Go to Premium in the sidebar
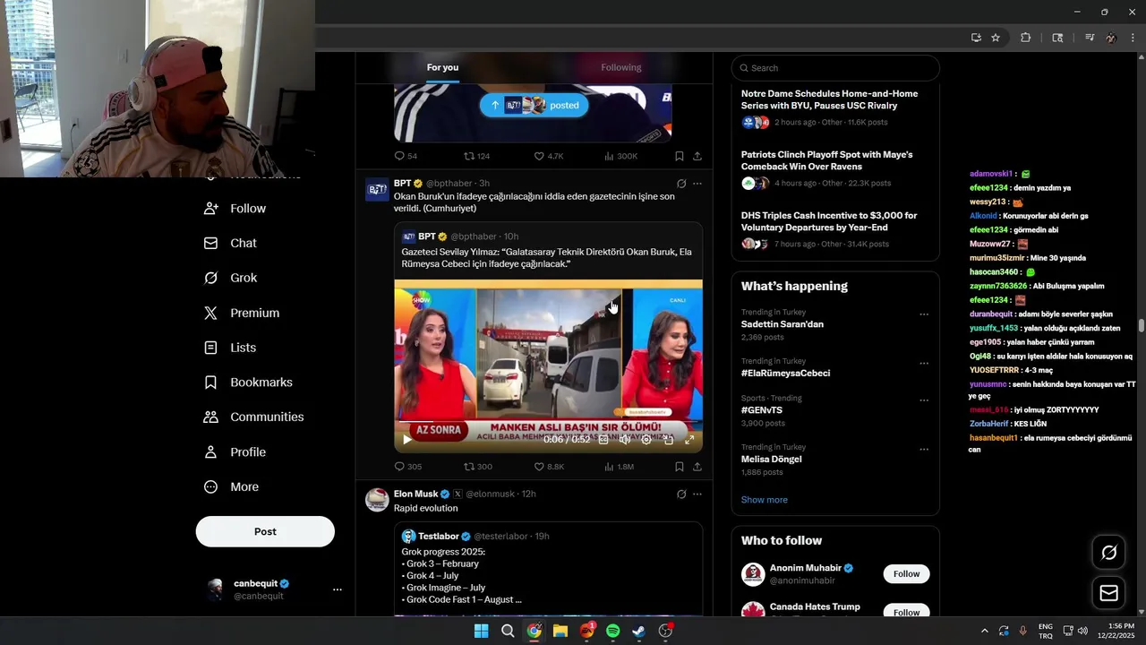The height and width of the screenshot is (645, 1146). pos(242,313)
